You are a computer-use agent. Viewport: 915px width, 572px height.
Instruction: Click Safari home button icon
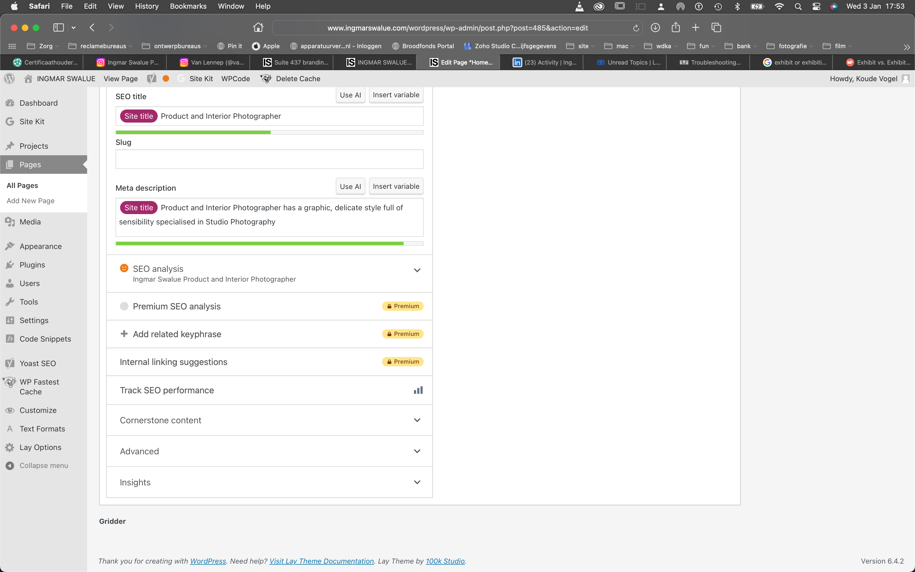(x=258, y=28)
